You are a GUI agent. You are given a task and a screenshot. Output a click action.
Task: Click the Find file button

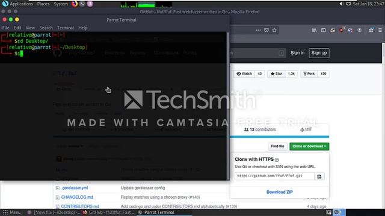click(277, 146)
